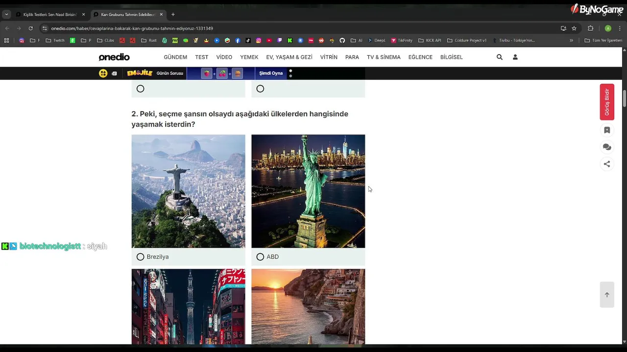Open the Instagram bookmark icon
This screenshot has height=352, width=627.
[x=258, y=41]
